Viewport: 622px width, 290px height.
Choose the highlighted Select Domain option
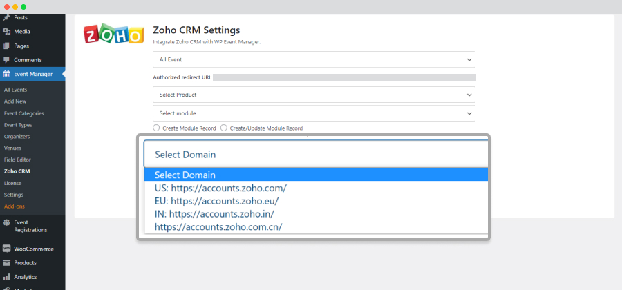316,175
